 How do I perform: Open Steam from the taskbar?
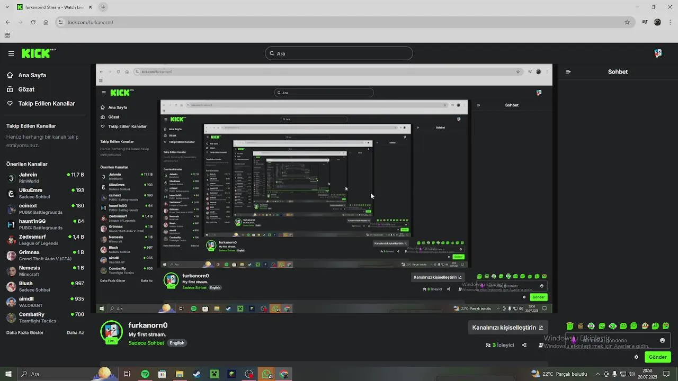click(197, 374)
